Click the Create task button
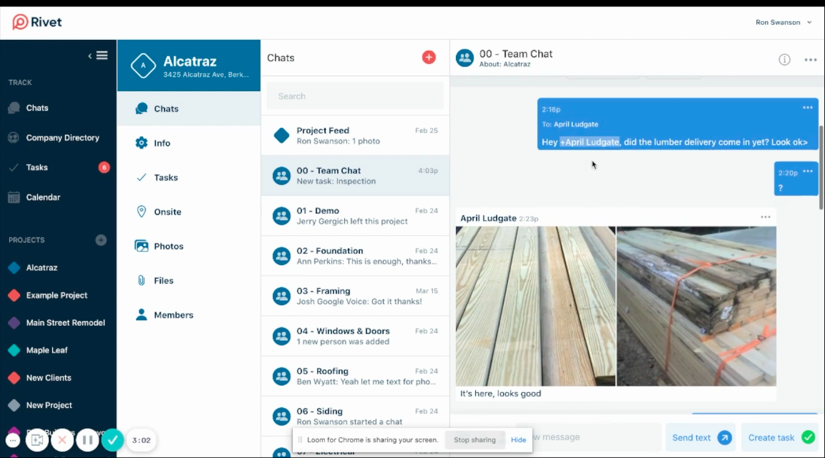The image size is (825, 458). pos(780,437)
